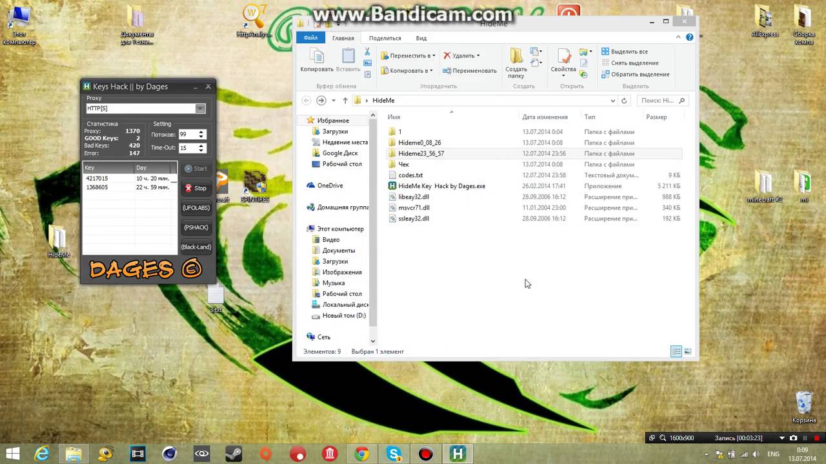Increase the Потоков thread count with the spinner
This screenshot has height=464, width=826.
pyautogui.click(x=201, y=132)
